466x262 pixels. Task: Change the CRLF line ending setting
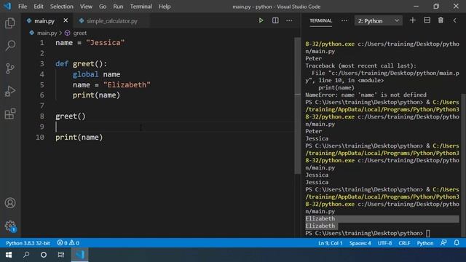[404, 243]
